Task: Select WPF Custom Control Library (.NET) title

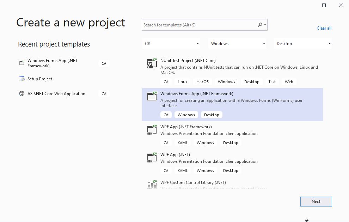Action: coord(193,183)
